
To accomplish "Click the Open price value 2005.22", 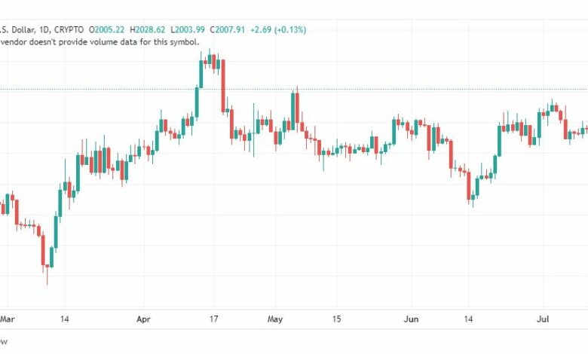I will click(108, 30).
